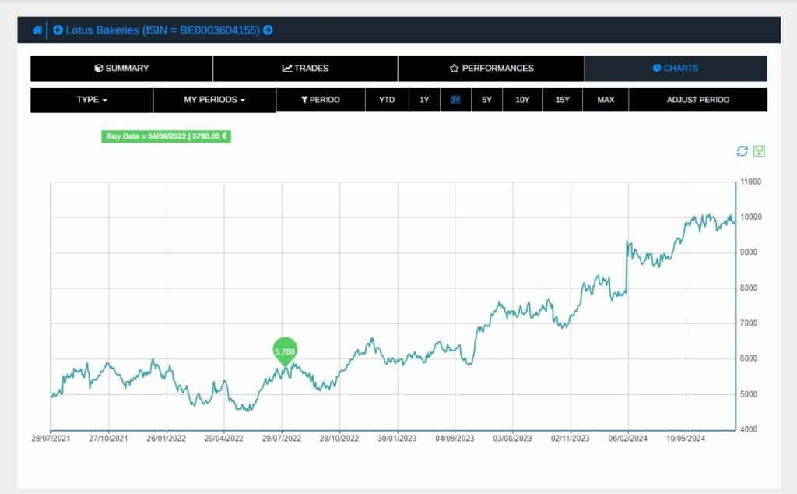
Task: Open the PERIOD filter selector
Action: tap(321, 100)
